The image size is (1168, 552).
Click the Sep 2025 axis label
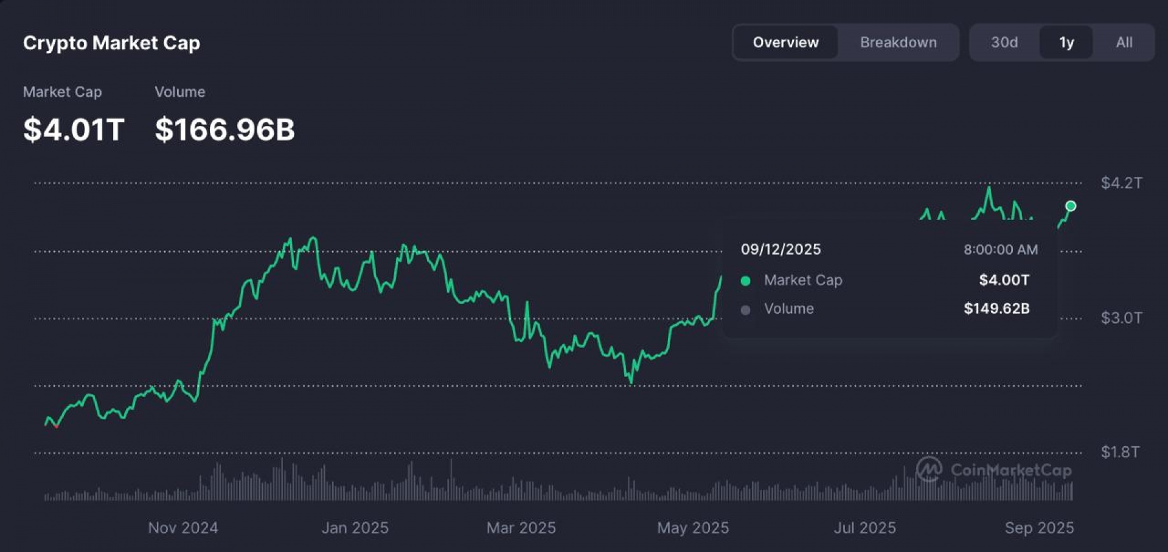click(x=1039, y=528)
